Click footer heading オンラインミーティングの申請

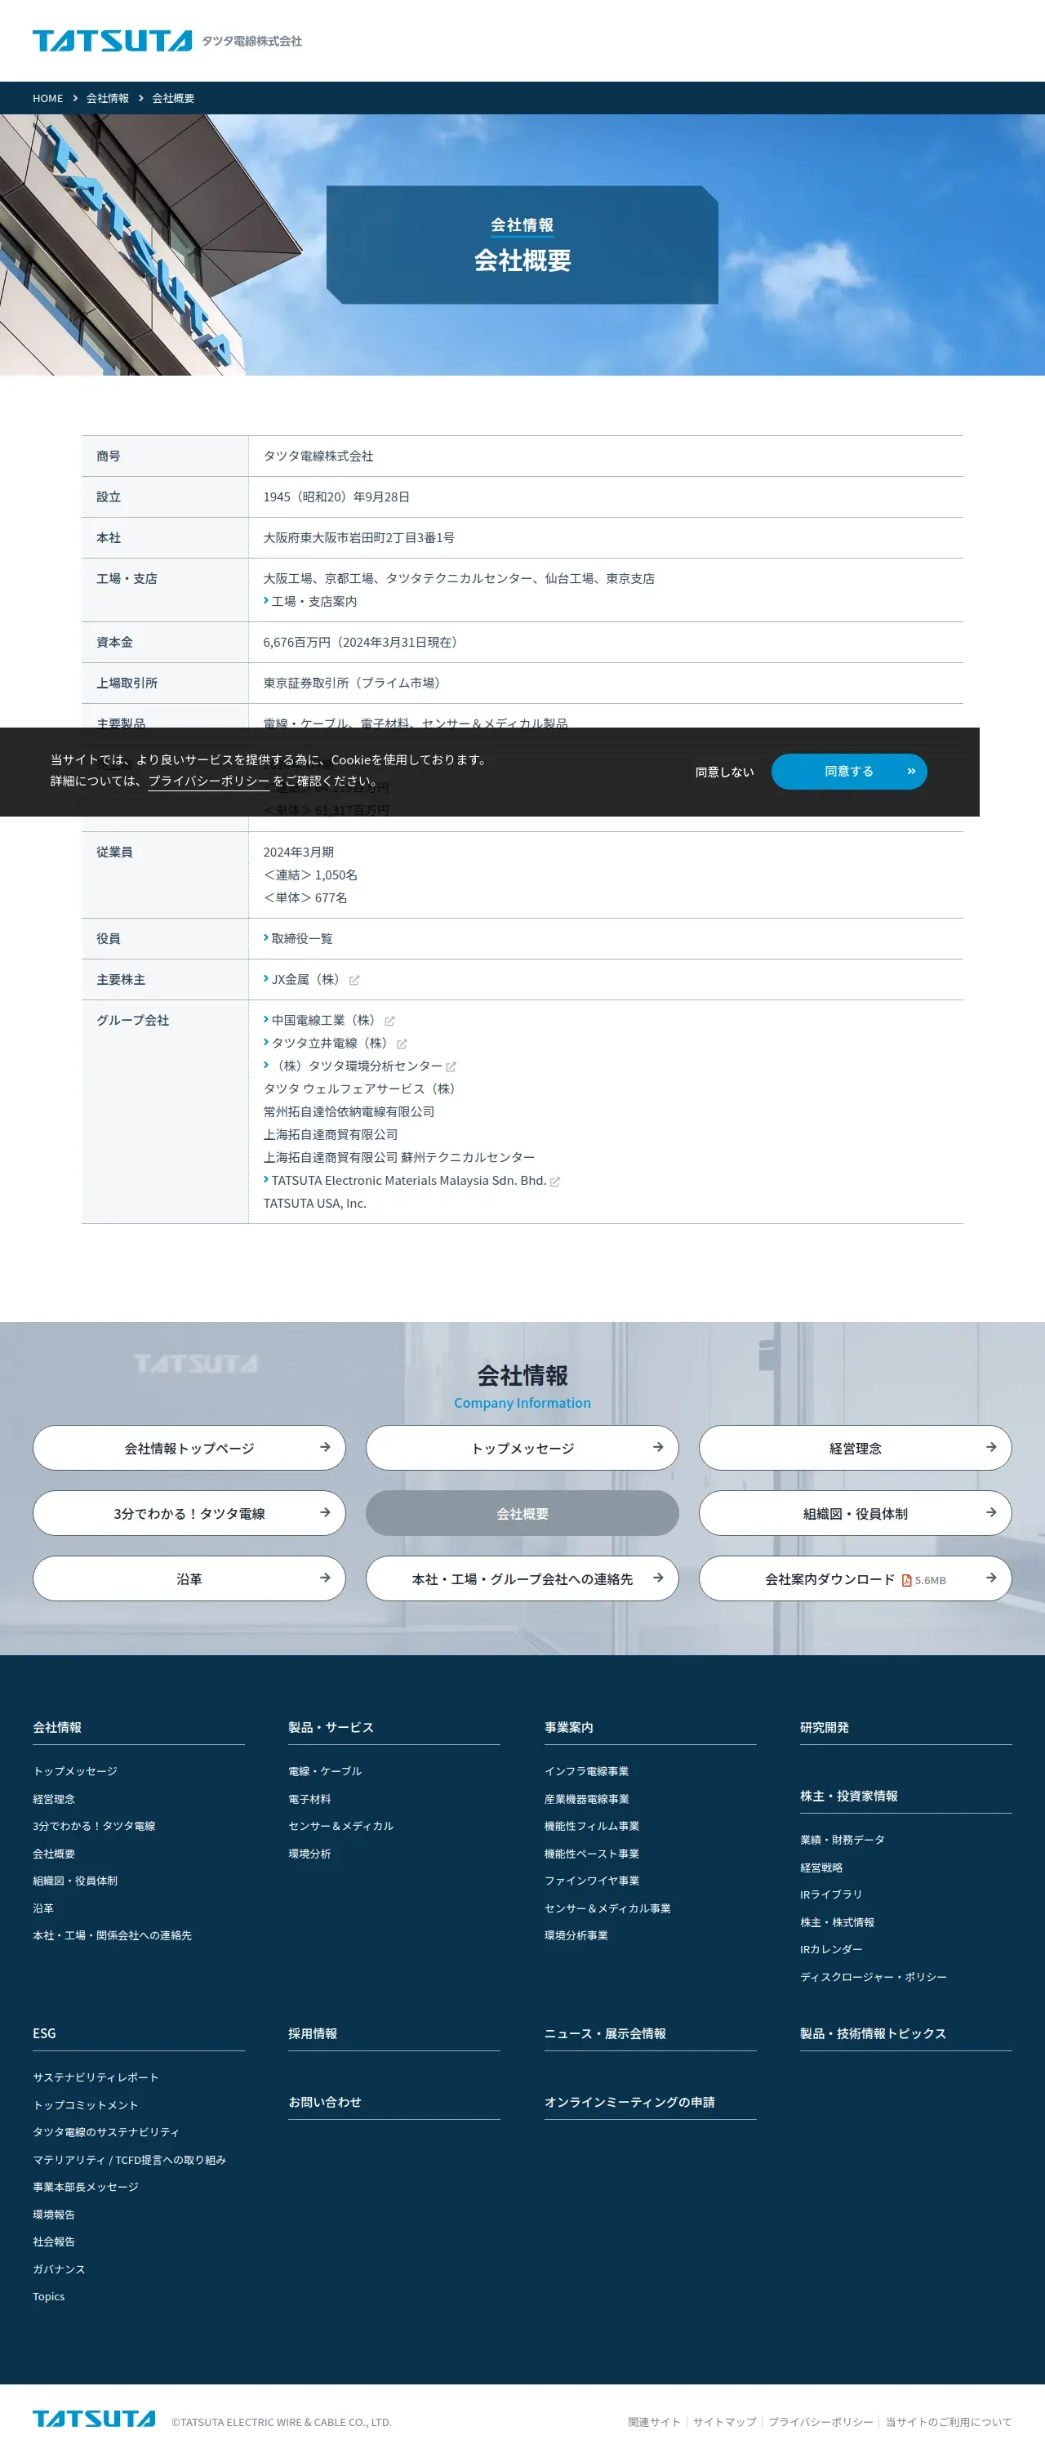point(629,2102)
